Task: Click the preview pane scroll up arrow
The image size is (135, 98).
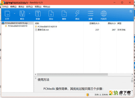Action: (x=132, y=78)
